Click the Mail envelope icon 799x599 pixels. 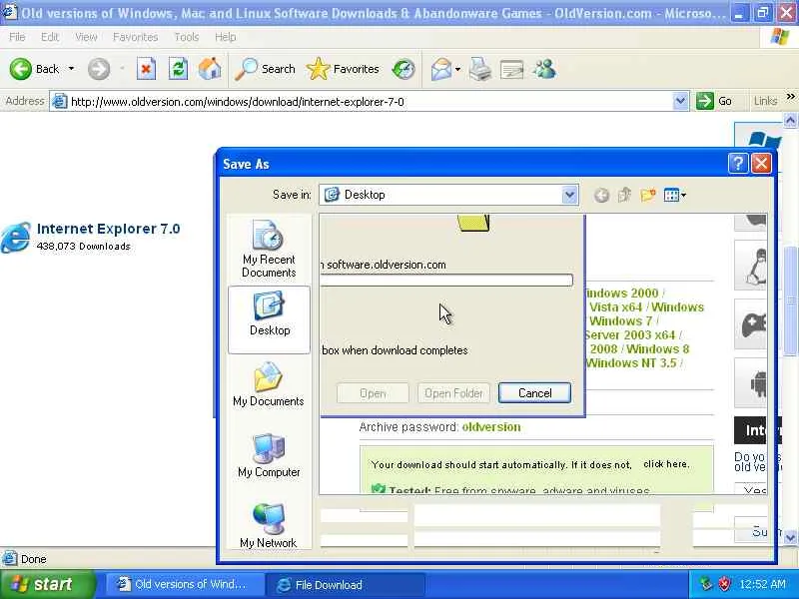[441, 69]
